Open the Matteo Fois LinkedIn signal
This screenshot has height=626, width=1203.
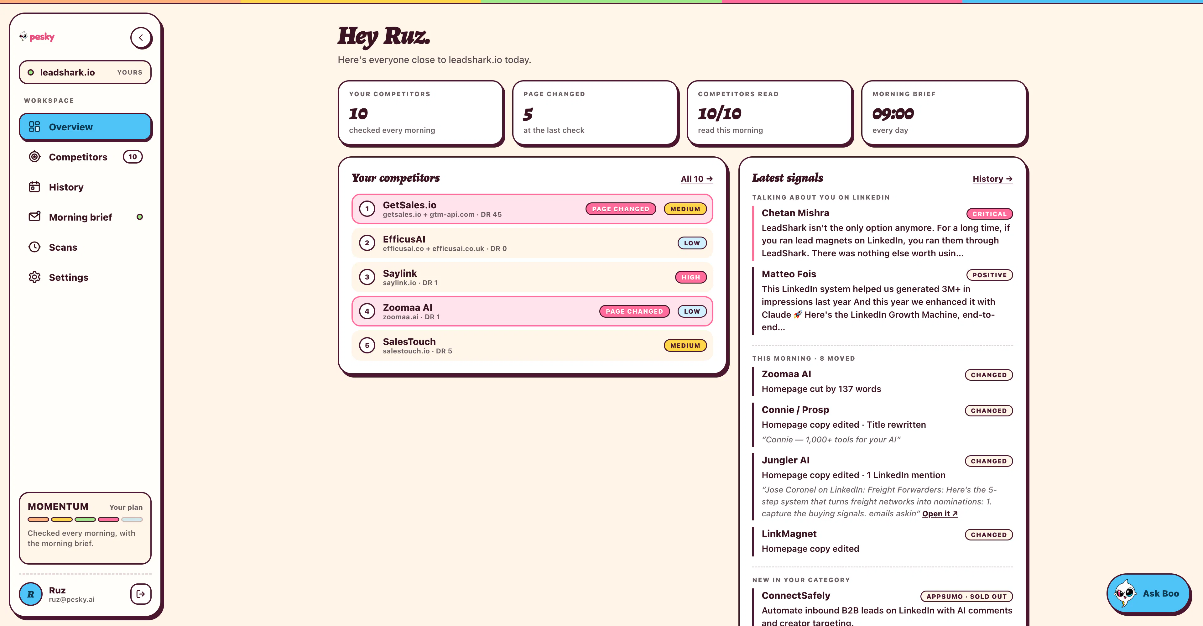(883, 300)
